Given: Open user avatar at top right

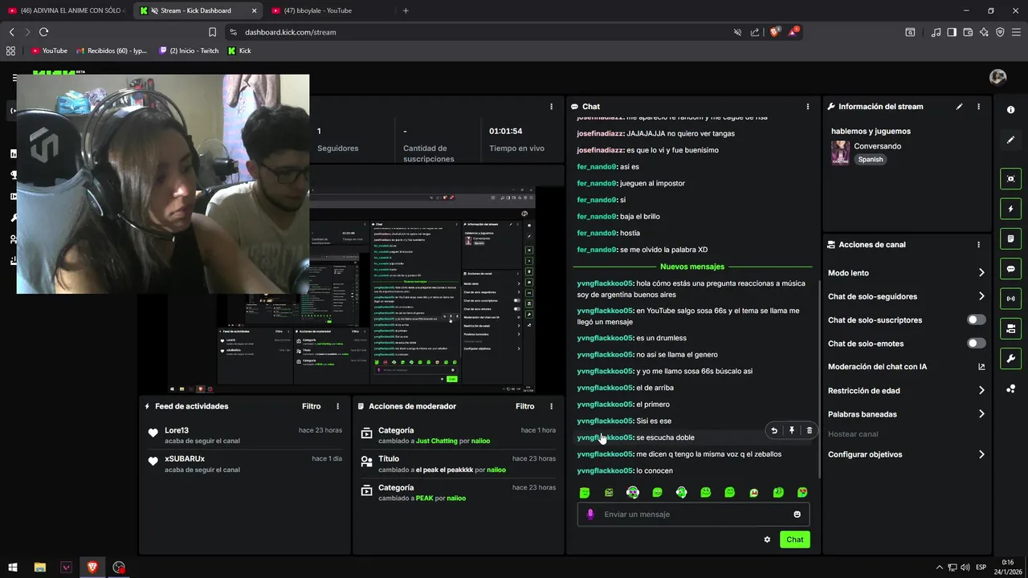Looking at the screenshot, I should point(997,77).
